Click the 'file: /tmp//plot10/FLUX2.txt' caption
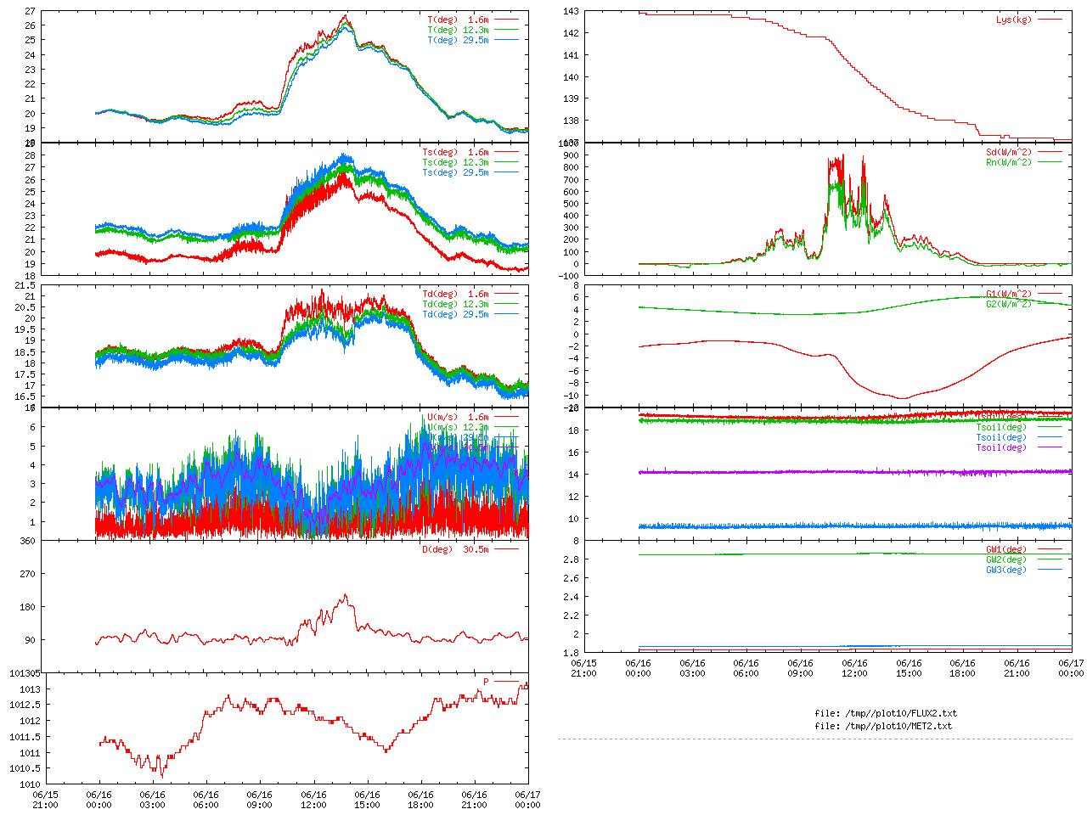1087x815 pixels. 886,713
